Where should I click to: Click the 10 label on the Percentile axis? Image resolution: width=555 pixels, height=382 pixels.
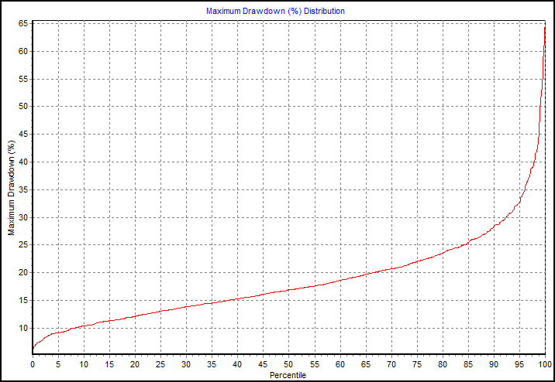point(84,364)
